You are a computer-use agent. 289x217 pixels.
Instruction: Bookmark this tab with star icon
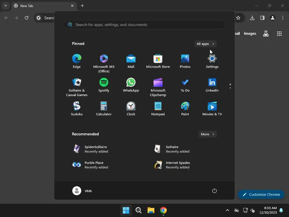pyautogui.click(x=238, y=18)
